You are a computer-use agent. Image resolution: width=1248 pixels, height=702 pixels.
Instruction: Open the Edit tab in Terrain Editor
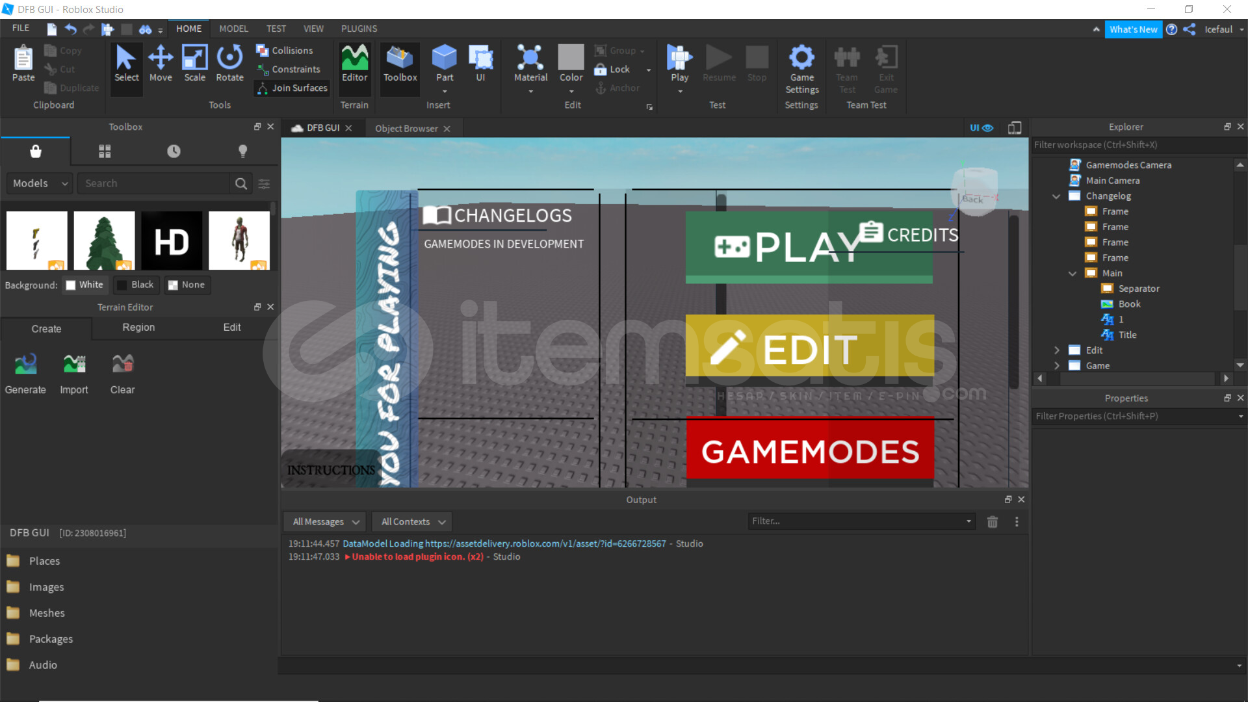232,328
